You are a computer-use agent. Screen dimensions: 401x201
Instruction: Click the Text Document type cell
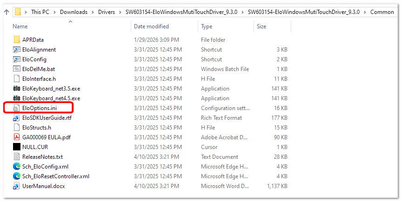[x=220, y=156]
